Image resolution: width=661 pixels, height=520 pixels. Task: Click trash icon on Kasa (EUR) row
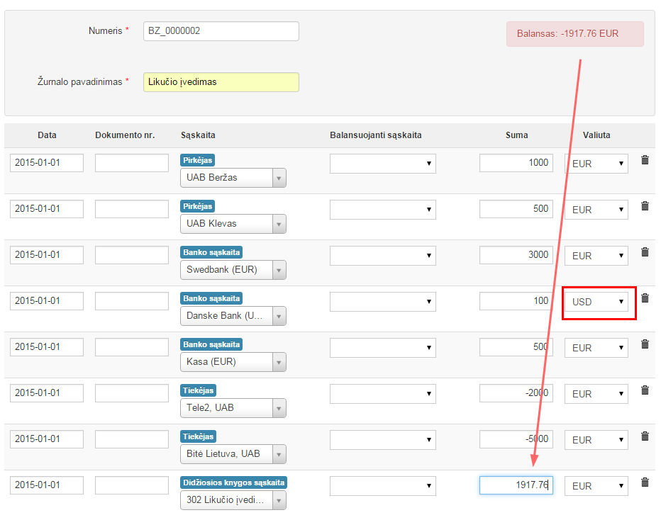645,344
